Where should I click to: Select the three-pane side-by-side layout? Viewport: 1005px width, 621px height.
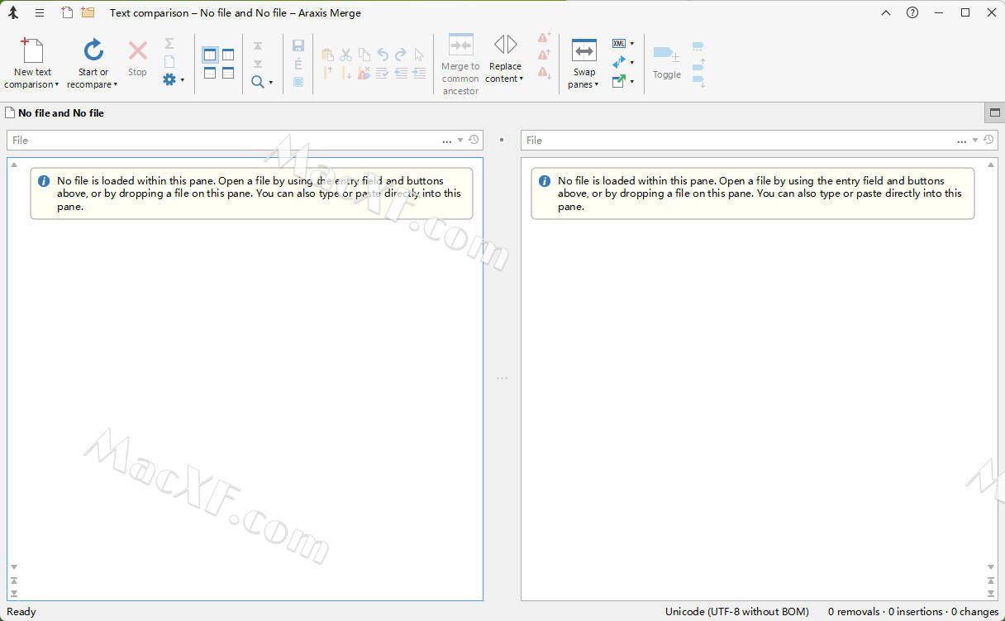(228, 55)
